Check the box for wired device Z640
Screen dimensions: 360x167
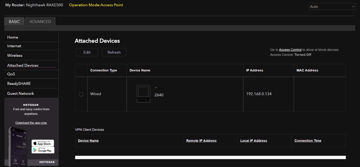(x=81, y=94)
